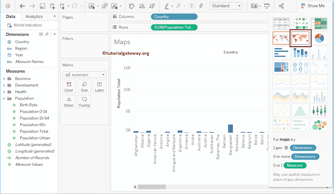The image size is (334, 194).
Task: Select the filled map chart thumbnail
Action: click(300, 38)
